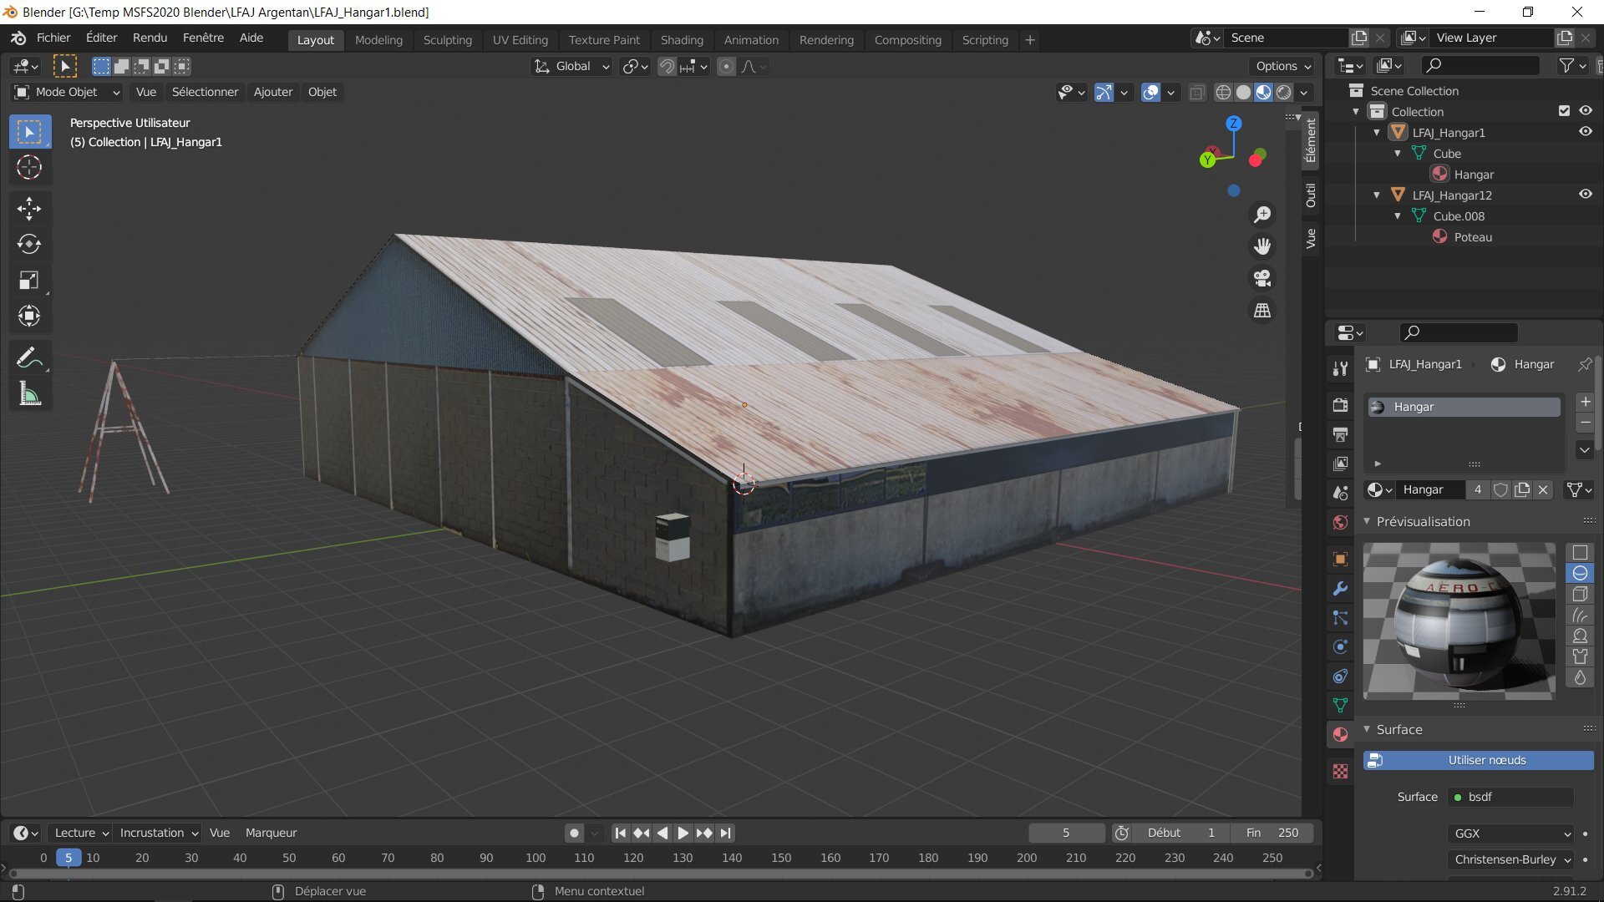Image resolution: width=1604 pixels, height=902 pixels.
Task: Switch to the UV Editing workspace tab
Action: [x=520, y=40]
